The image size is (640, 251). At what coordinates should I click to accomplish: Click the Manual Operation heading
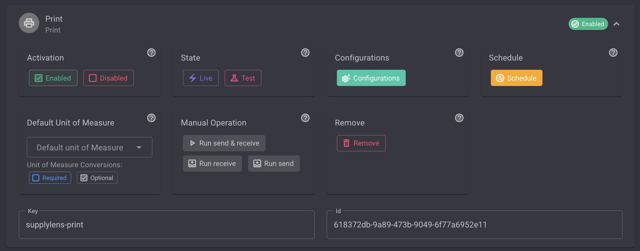pos(214,123)
